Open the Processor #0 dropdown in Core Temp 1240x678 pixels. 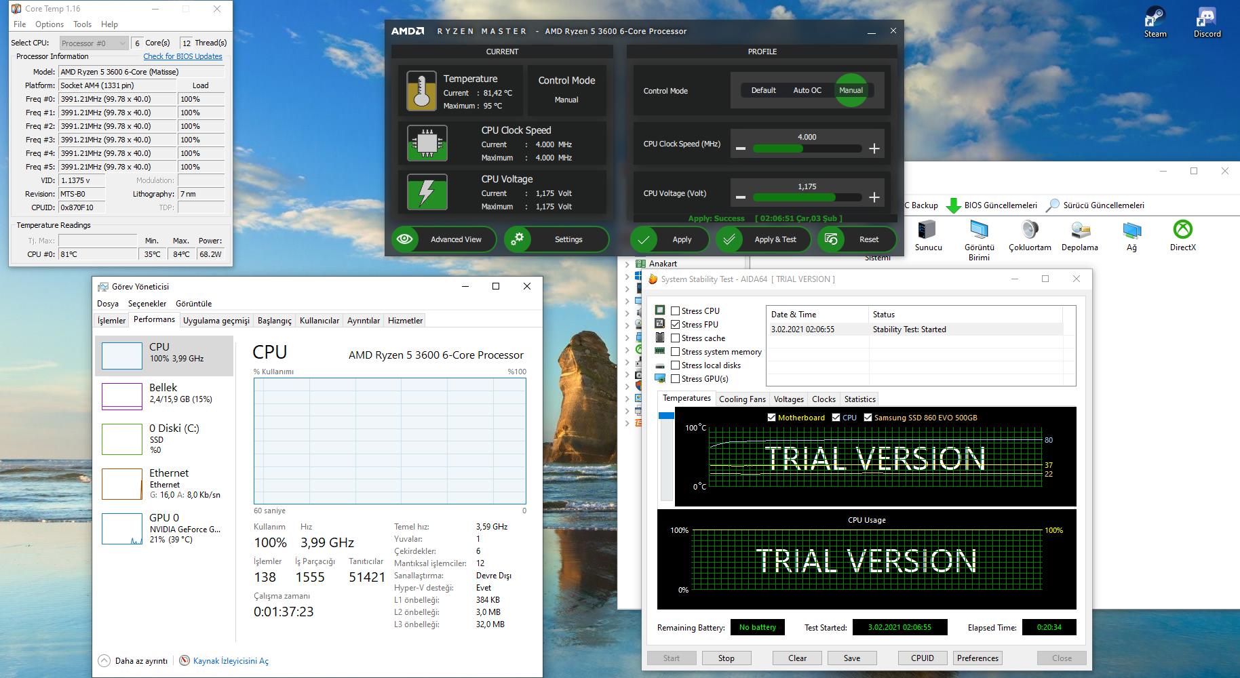94,43
